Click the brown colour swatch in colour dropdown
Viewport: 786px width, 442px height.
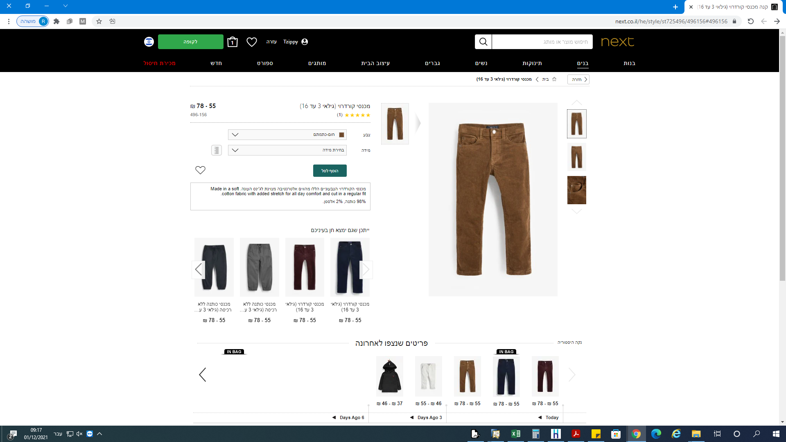click(x=341, y=135)
